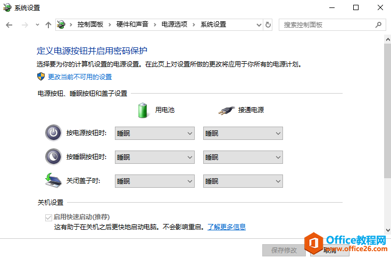Refresh the page with refresh icon
This screenshot has height=258, width=391.
coord(268,24)
